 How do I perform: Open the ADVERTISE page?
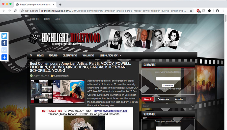coord(34,19)
